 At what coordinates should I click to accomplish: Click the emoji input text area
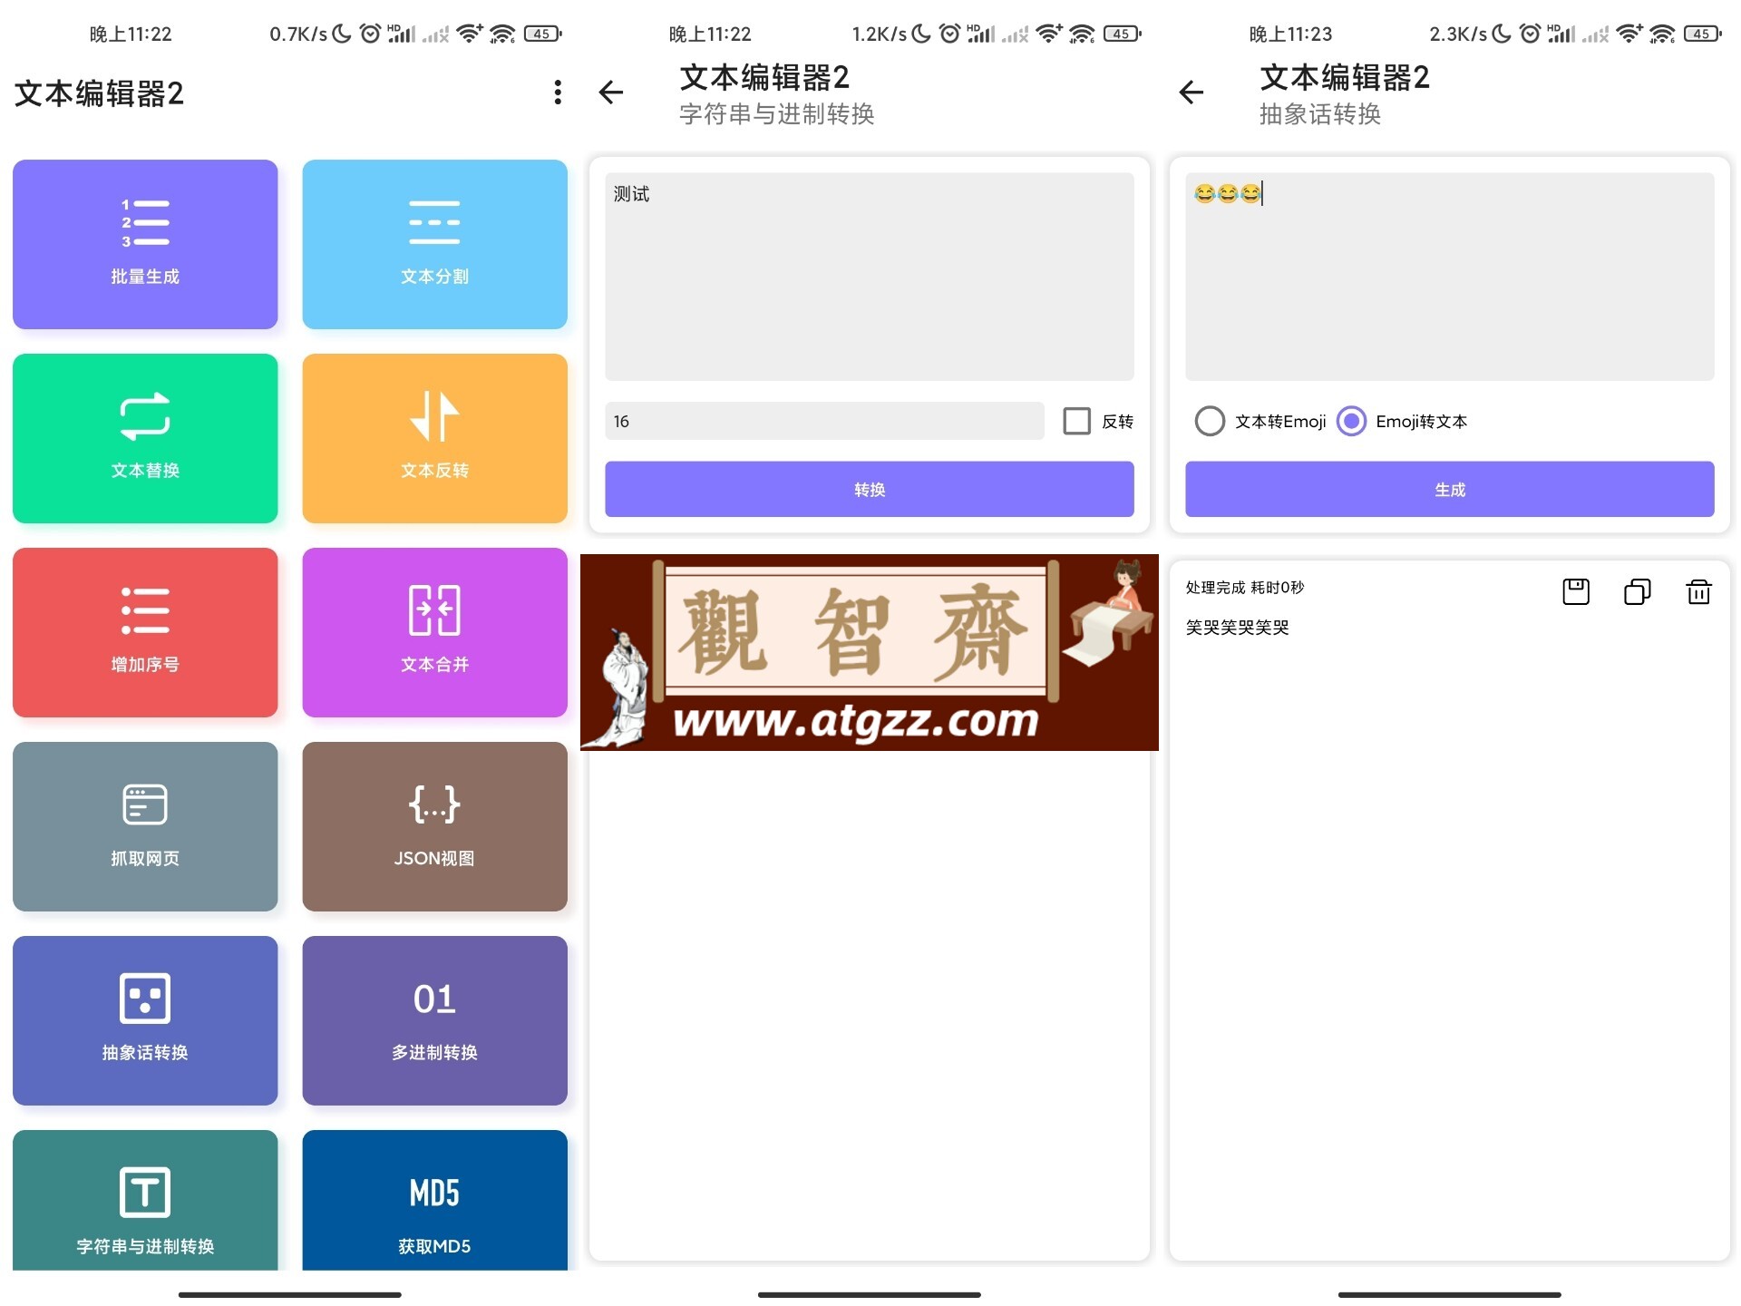click(1449, 277)
